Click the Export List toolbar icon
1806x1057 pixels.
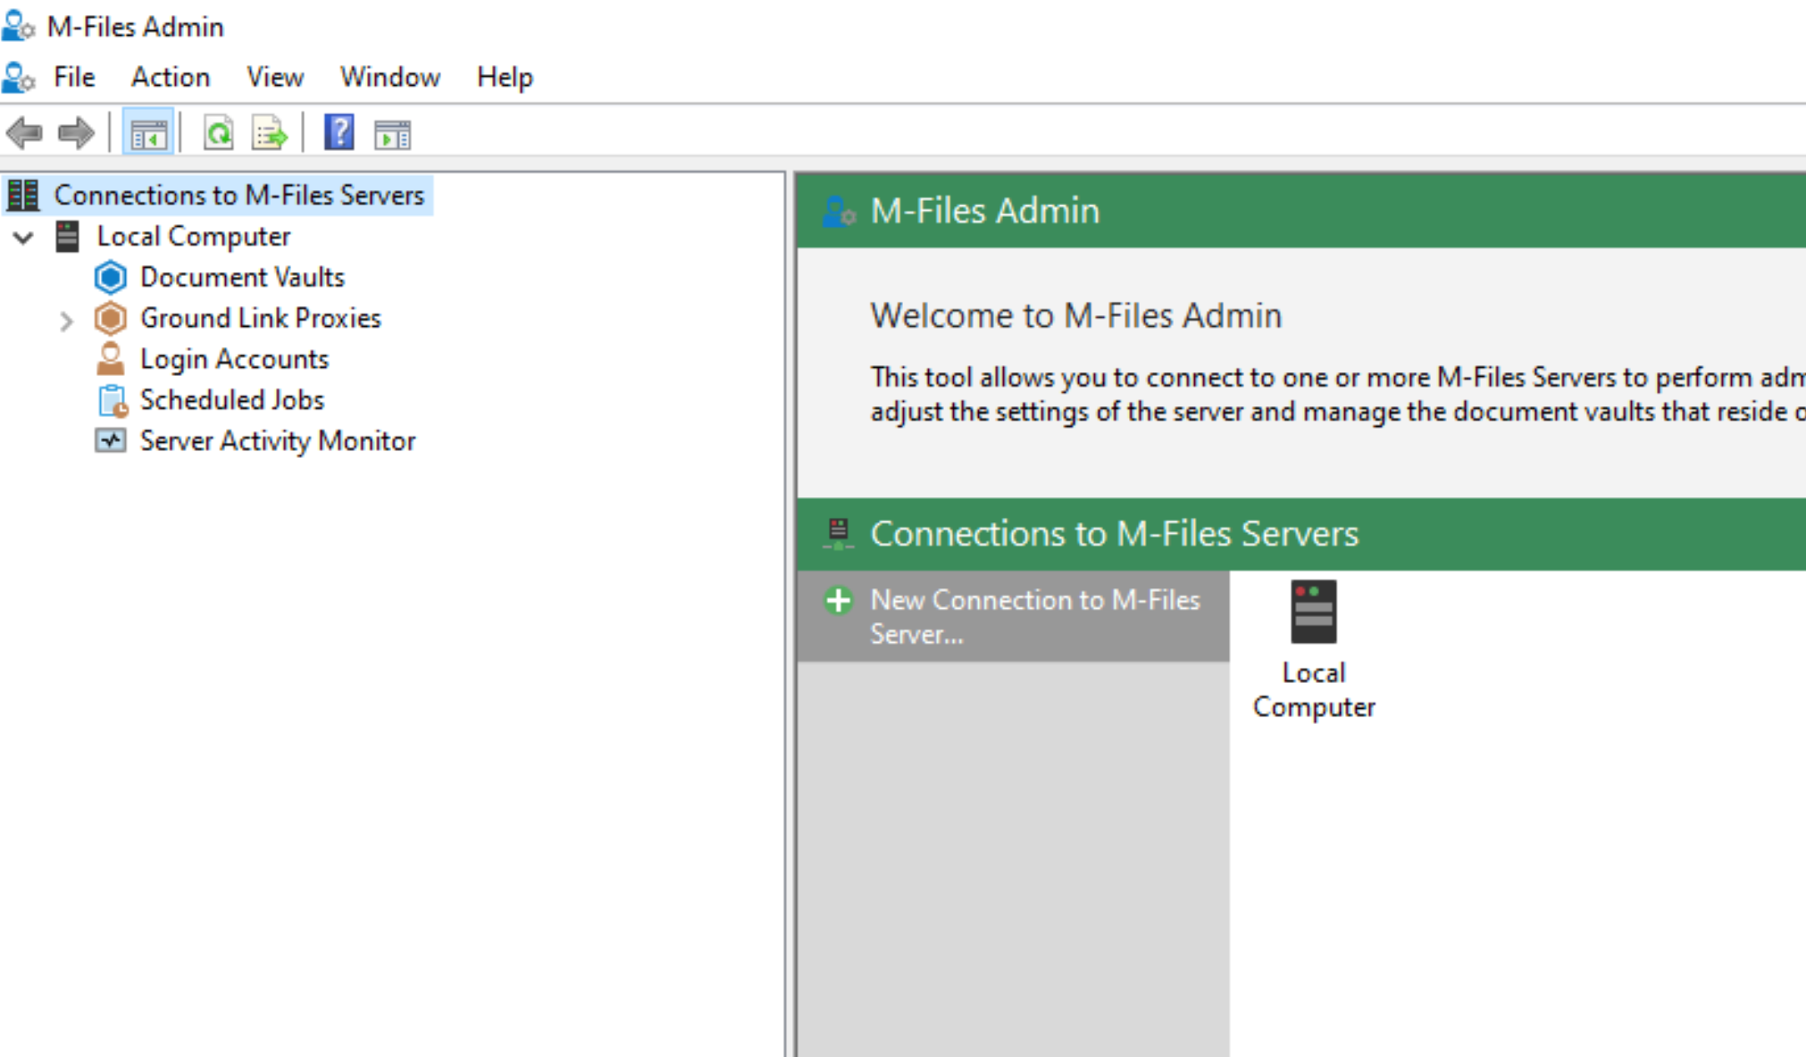pyautogui.click(x=270, y=134)
